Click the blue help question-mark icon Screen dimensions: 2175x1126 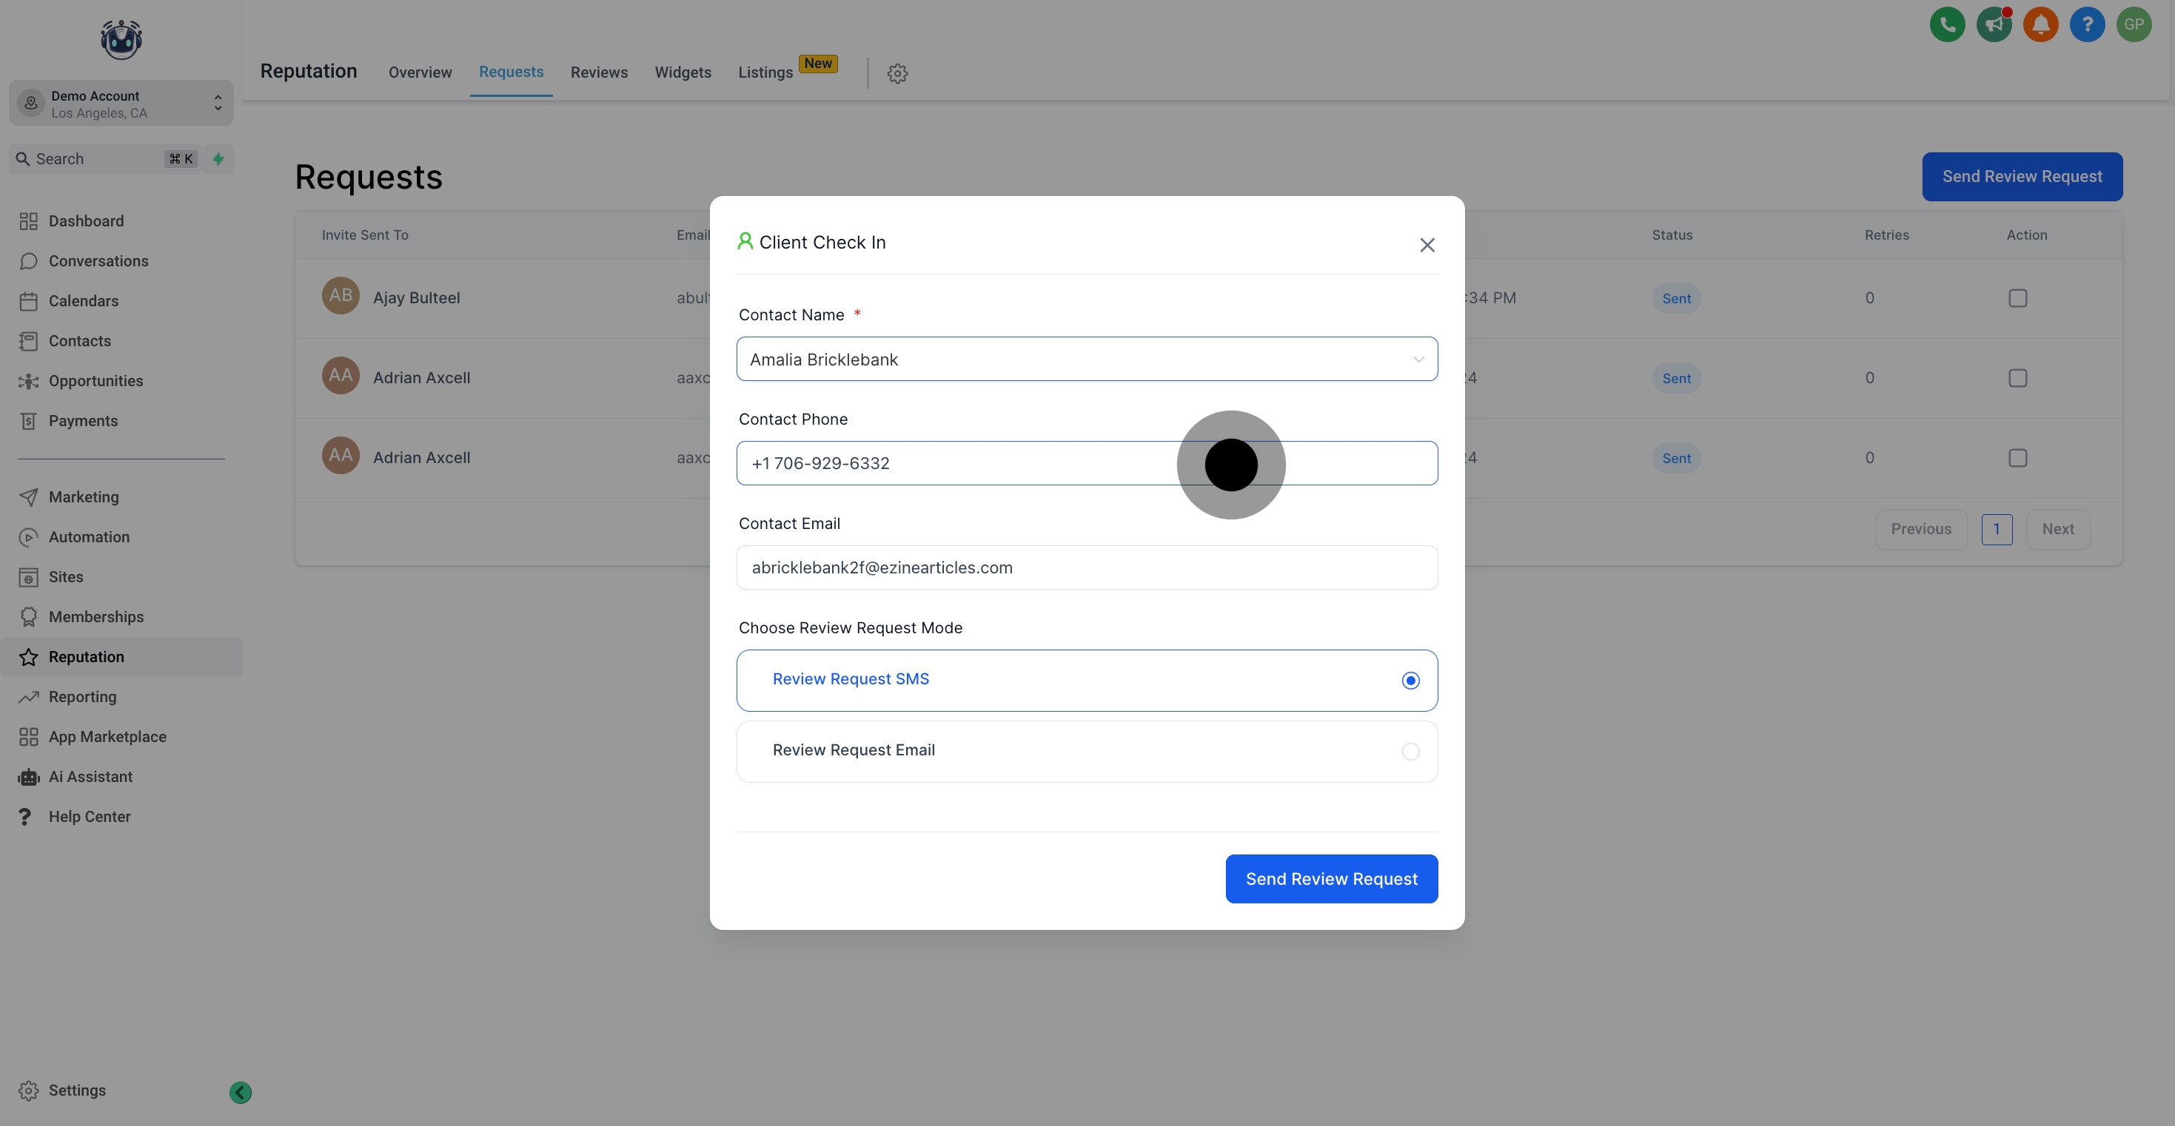2086,24
